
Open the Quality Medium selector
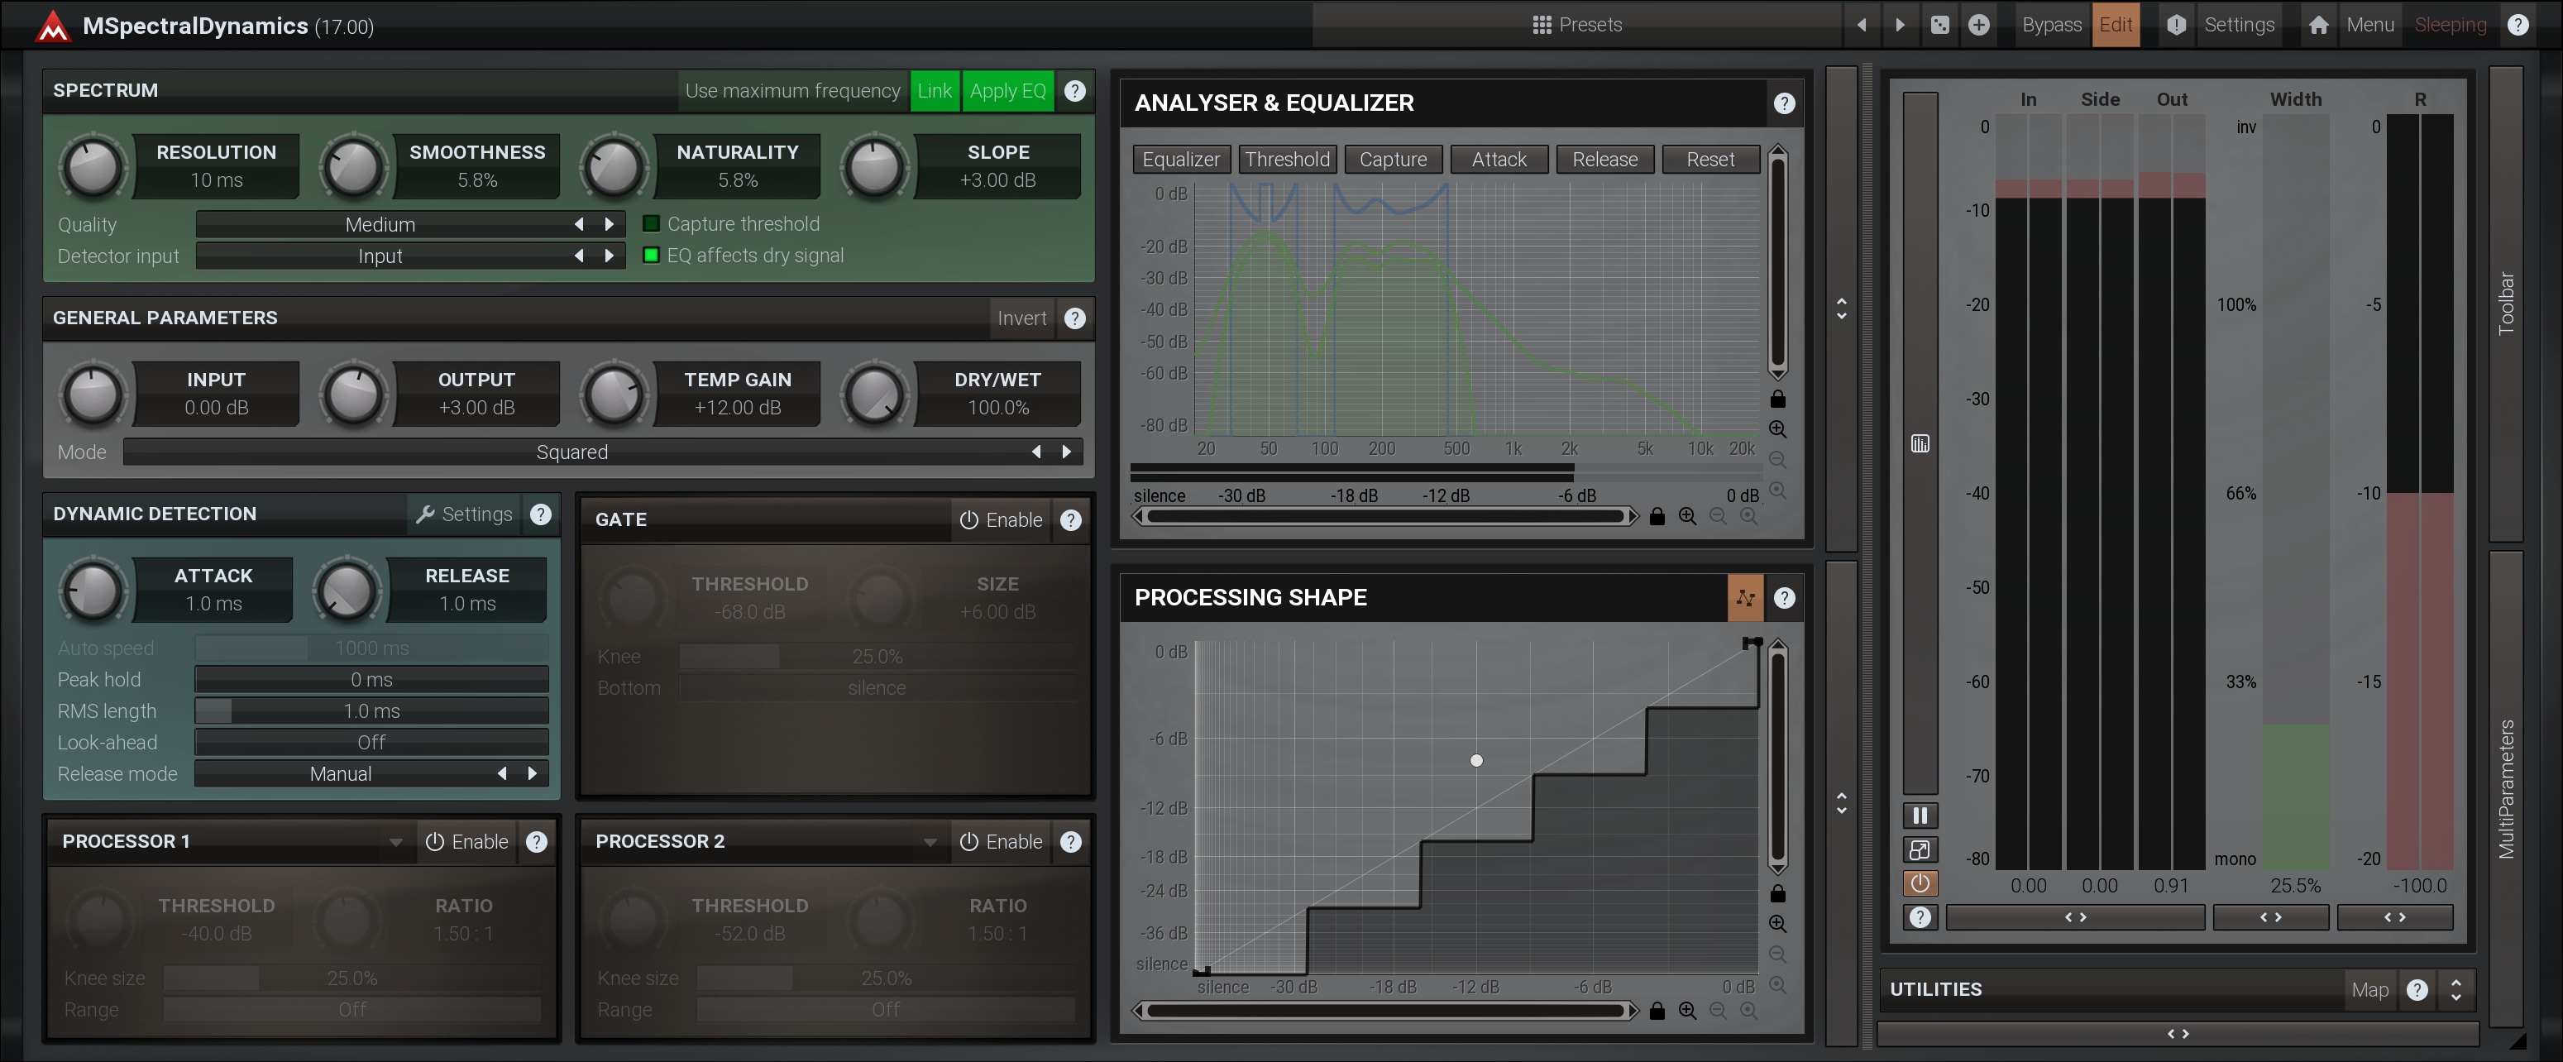click(380, 225)
